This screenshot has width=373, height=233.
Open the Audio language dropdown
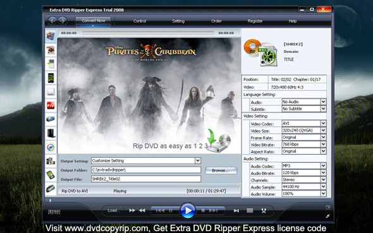[x=323, y=102]
